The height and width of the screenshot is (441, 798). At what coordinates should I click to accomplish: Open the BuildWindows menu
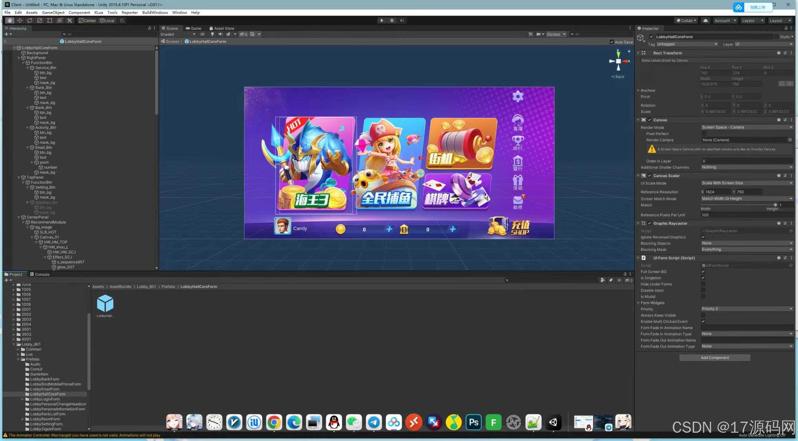click(155, 12)
